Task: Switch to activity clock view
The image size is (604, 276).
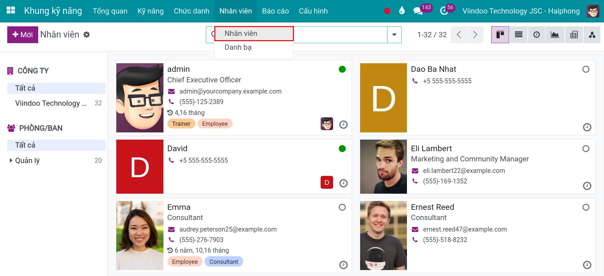Action: [536, 35]
